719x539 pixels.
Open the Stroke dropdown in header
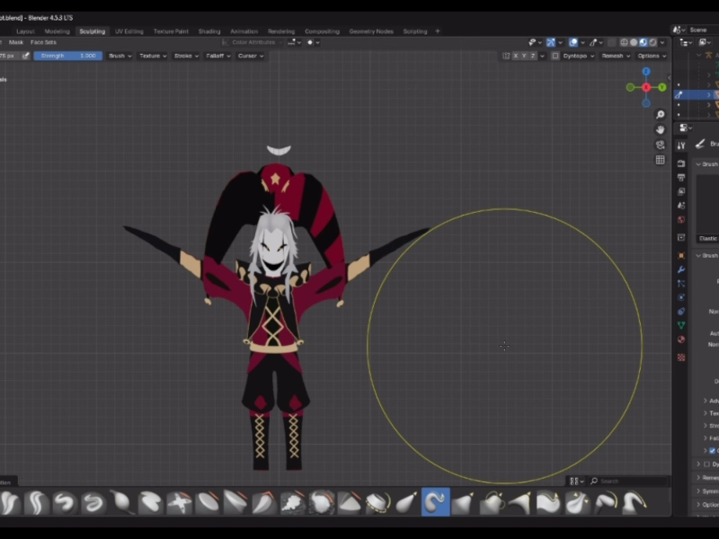click(x=186, y=56)
